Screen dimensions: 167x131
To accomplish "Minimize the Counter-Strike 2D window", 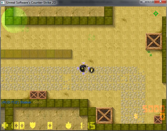I will 144,2.
